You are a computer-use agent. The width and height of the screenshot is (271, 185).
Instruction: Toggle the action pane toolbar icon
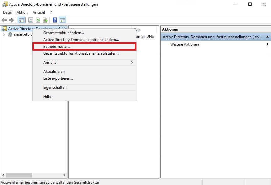click(62, 20)
